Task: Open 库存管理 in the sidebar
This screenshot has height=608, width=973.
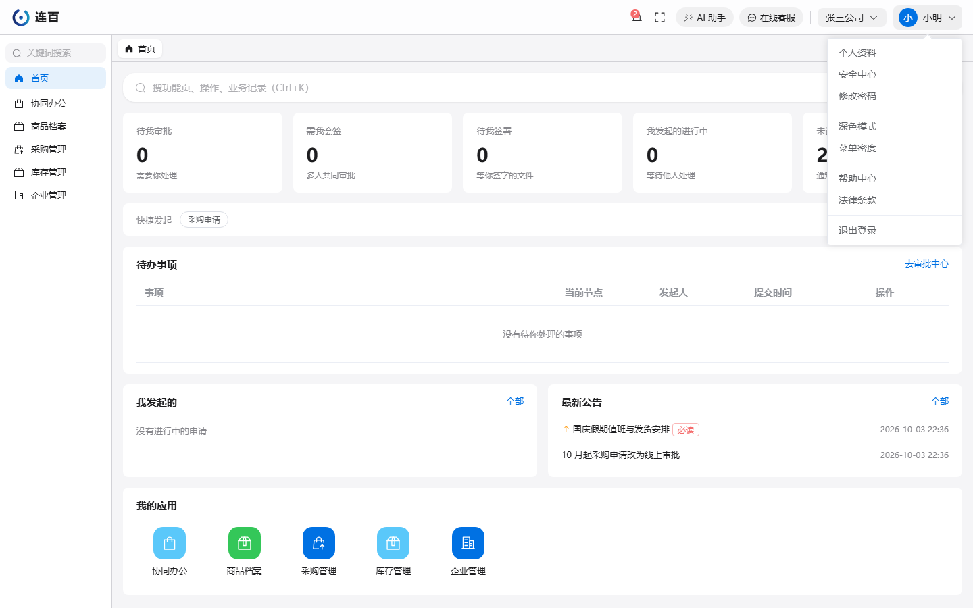Action: 55,172
